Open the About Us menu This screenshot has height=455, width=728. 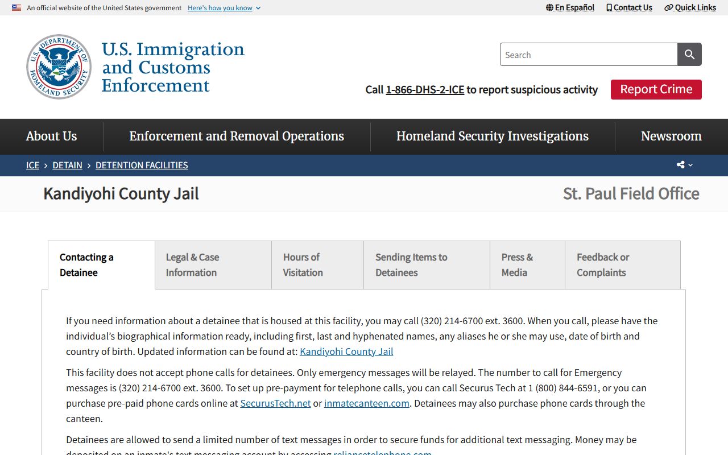[51, 136]
